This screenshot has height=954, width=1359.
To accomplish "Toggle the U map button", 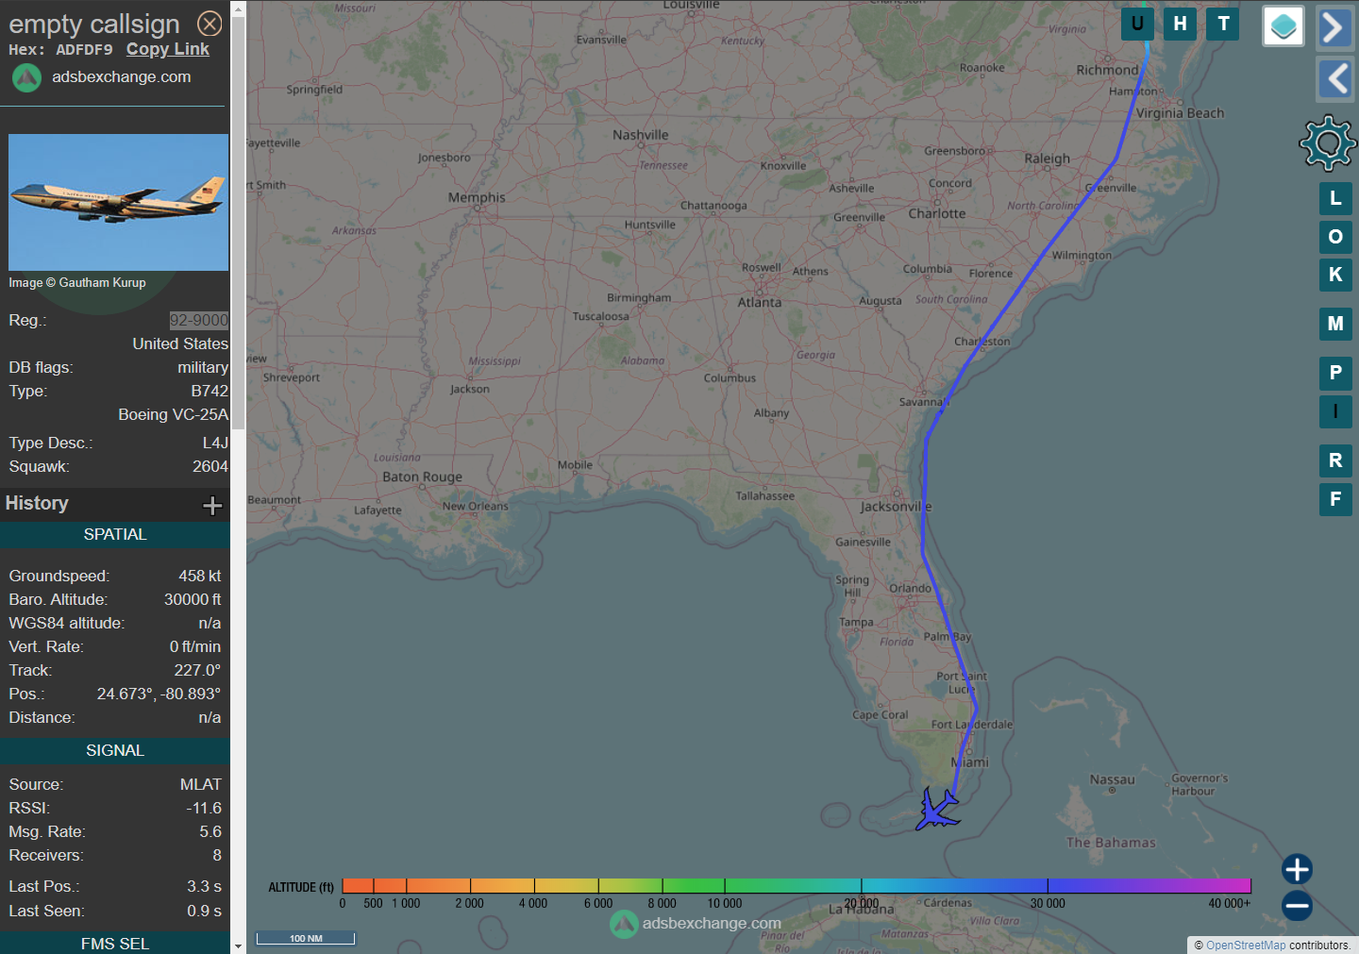I will tap(1137, 24).
